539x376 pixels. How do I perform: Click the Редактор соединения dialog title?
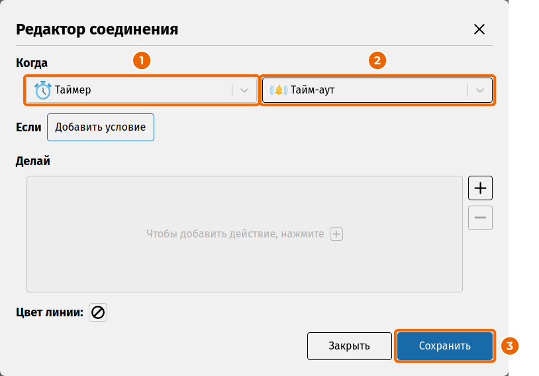(x=97, y=29)
